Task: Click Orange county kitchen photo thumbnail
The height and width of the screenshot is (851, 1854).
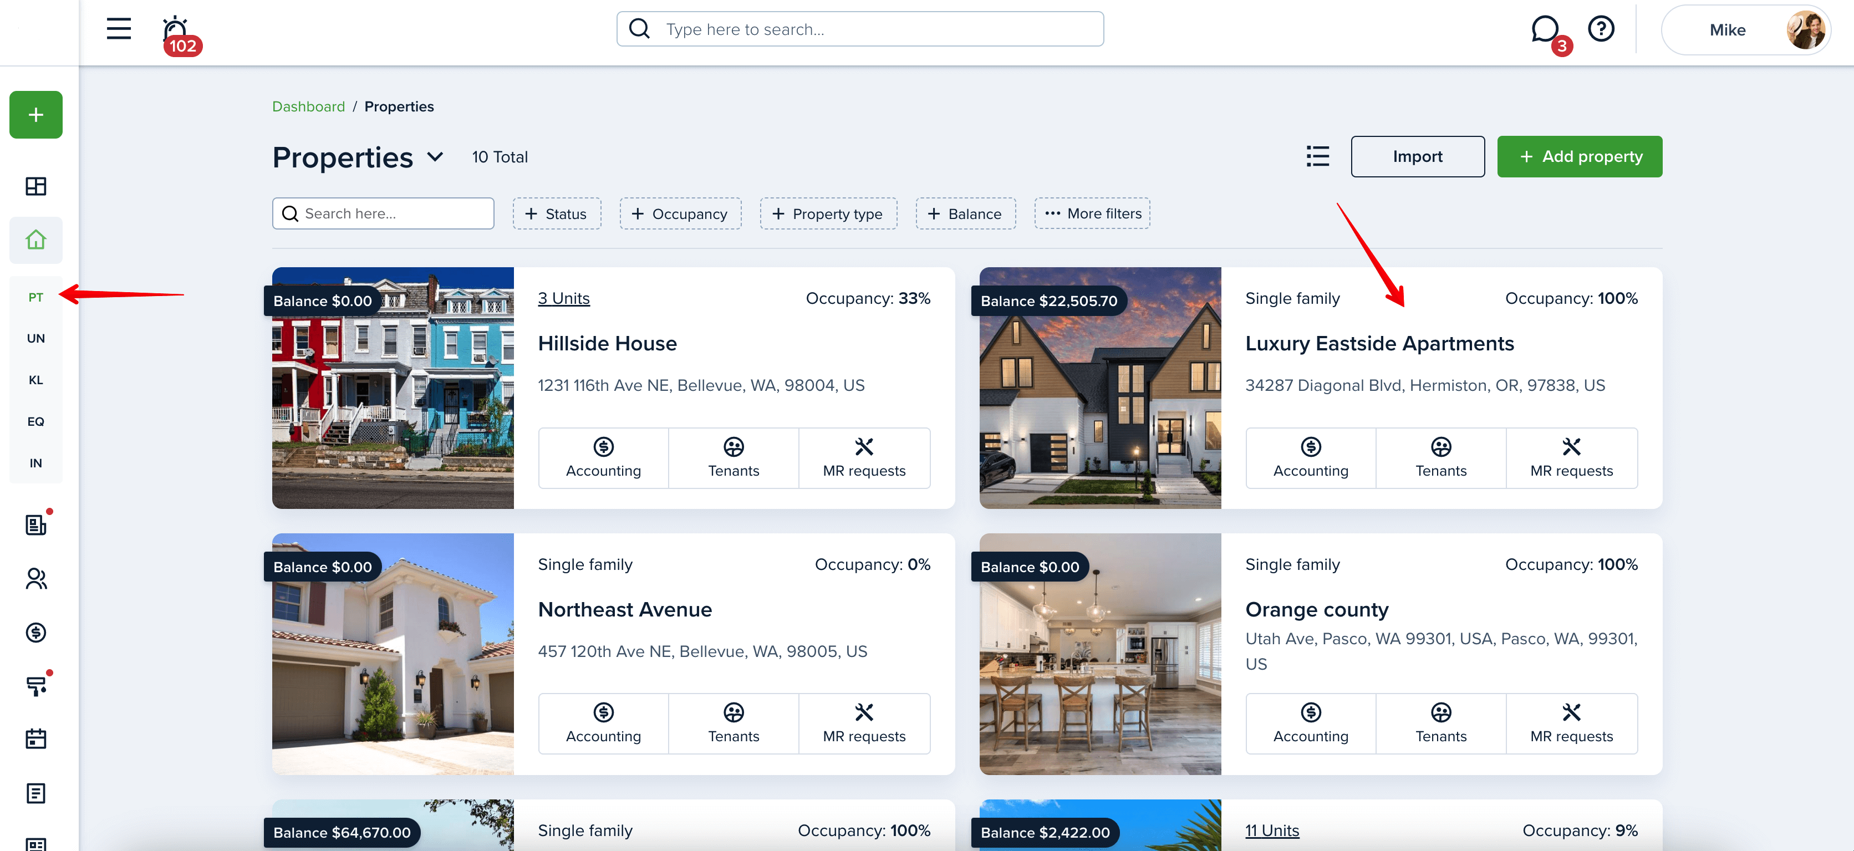Action: [x=1101, y=654]
